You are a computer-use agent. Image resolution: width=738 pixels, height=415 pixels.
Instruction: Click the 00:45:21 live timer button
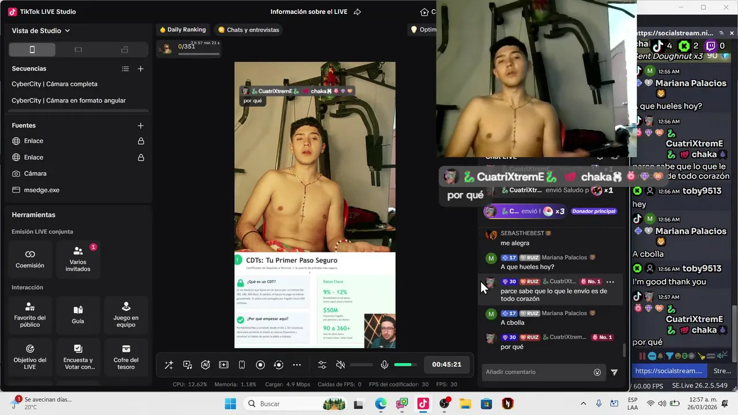pos(447,365)
